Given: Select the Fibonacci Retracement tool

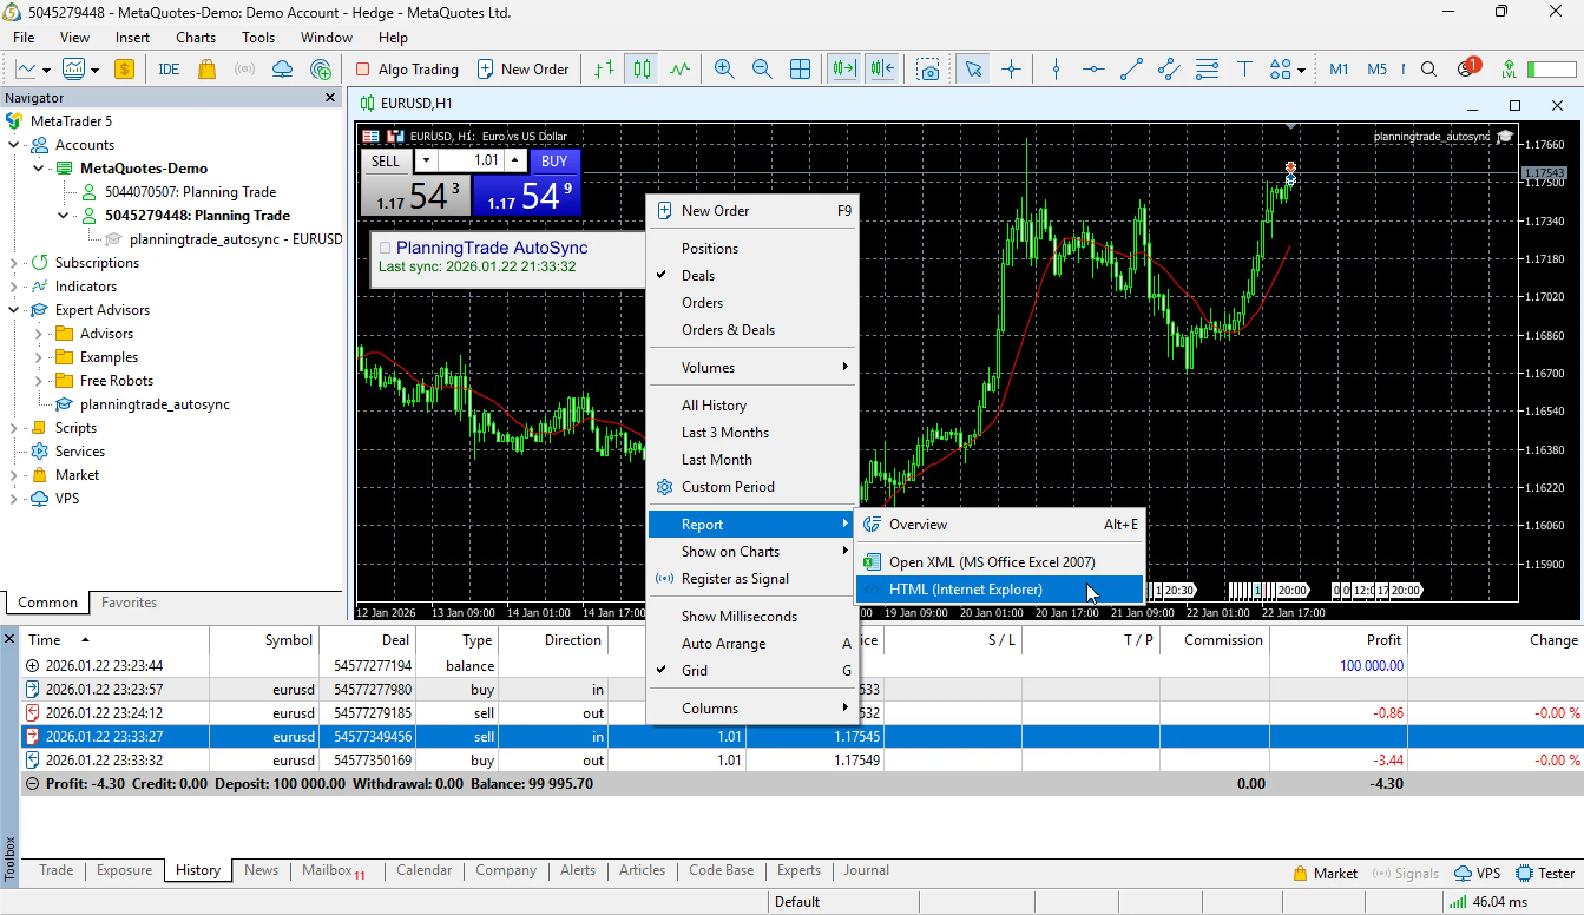Looking at the screenshot, I should click(1206, 69).
